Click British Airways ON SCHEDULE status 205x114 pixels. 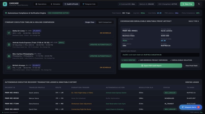coord(105,67)
